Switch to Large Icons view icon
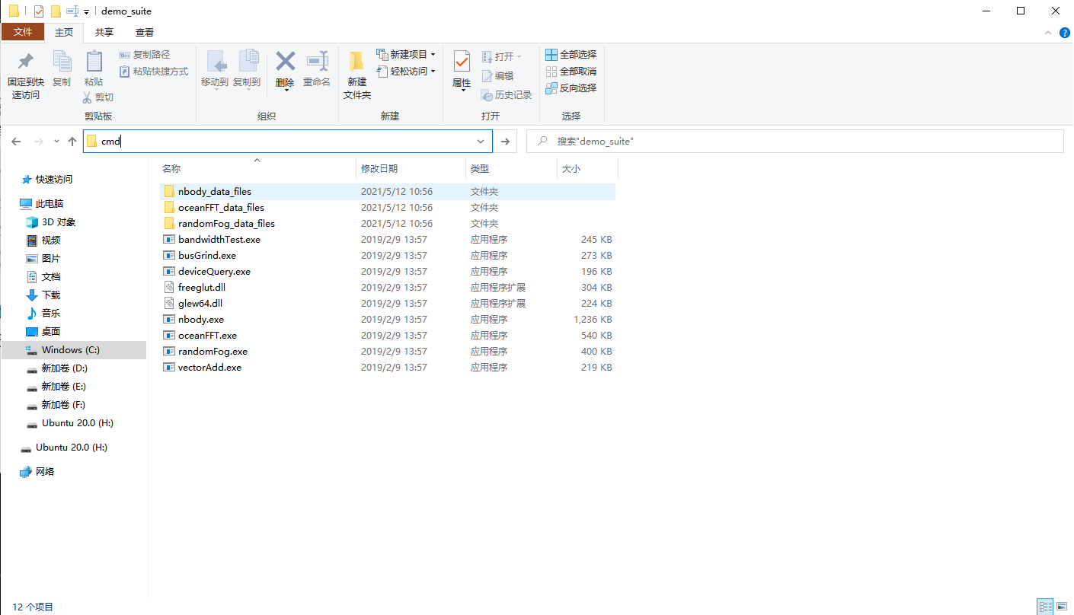 click(1062, 607)
